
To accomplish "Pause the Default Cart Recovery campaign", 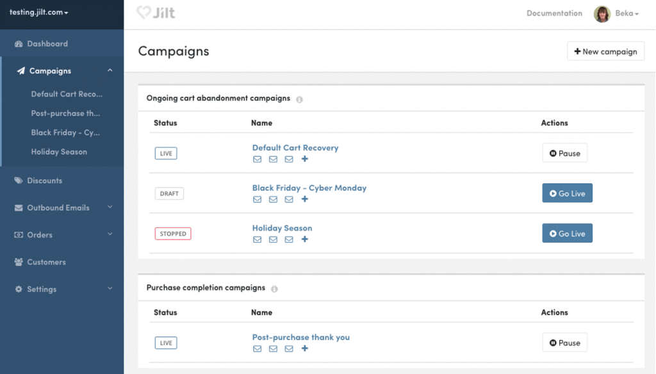I will (x=565, y=153).
